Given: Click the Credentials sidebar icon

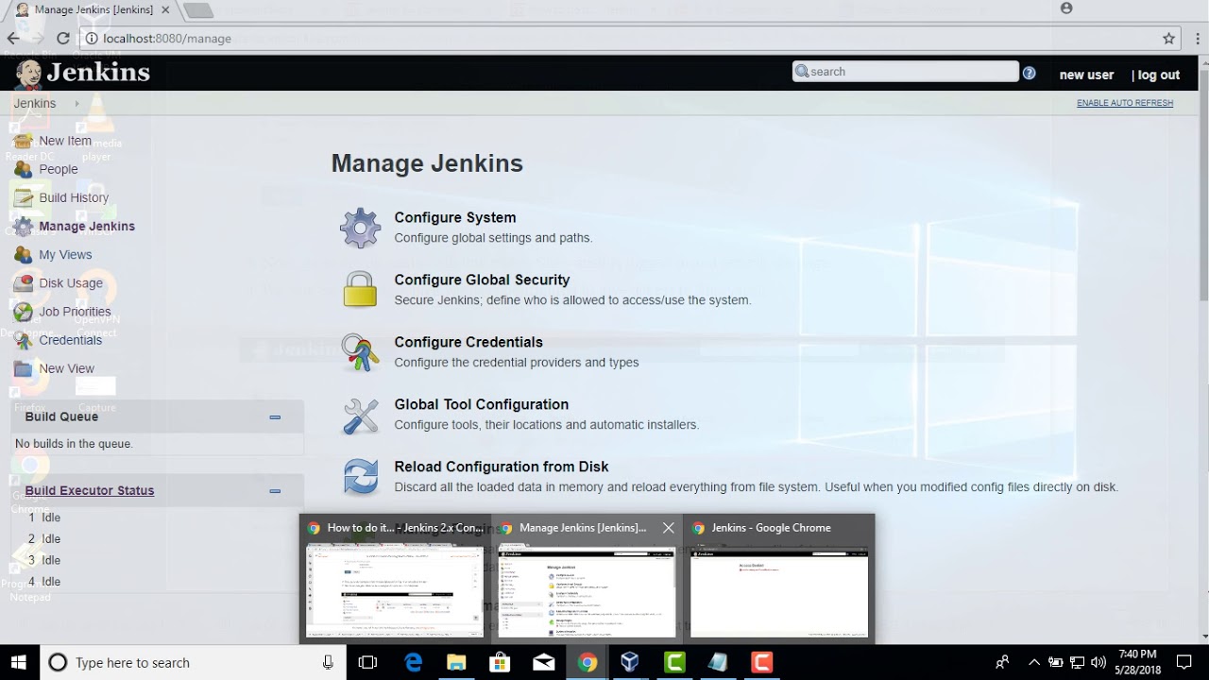Looking at the screenshot, I should click(x=23, y=339).
